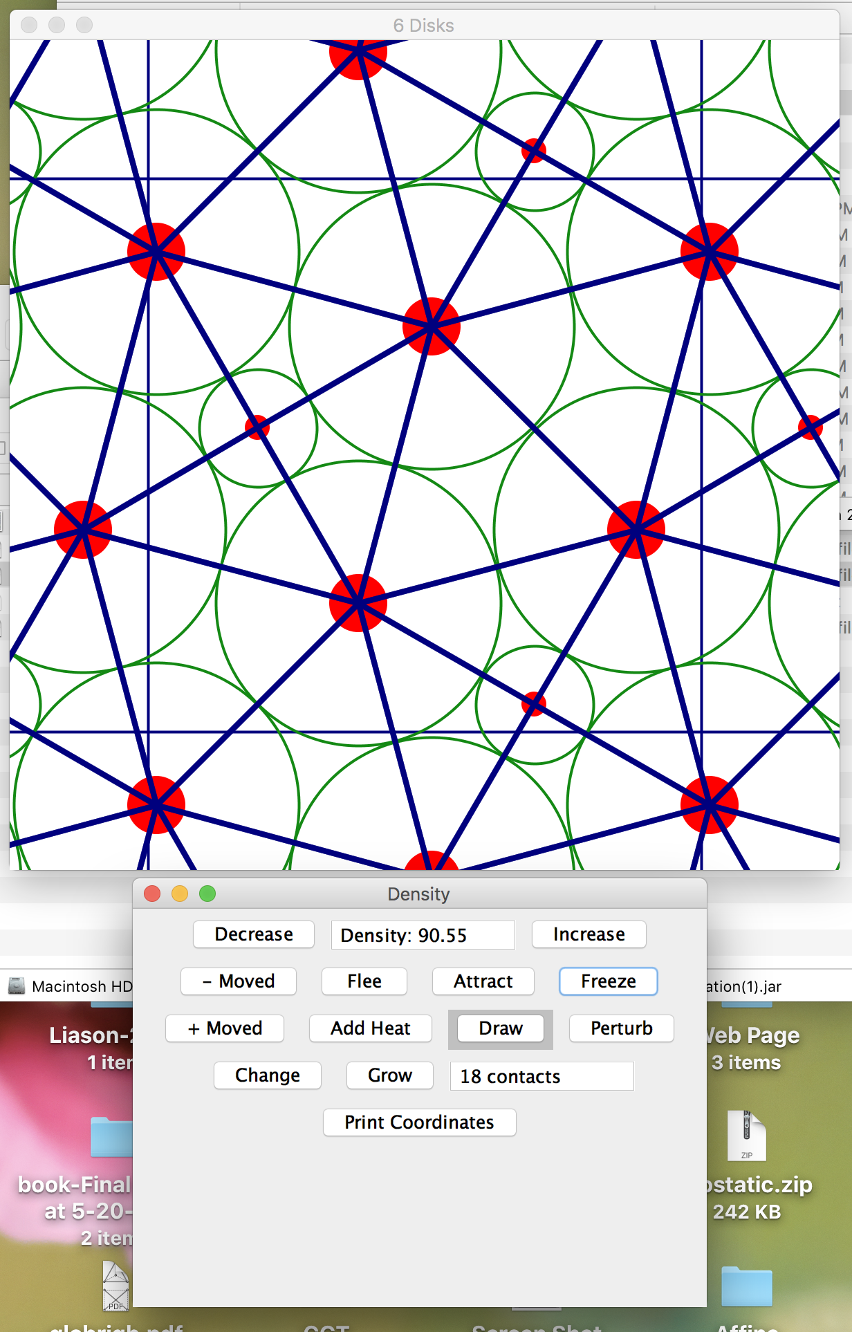The height and width of the screenshot is (1332, 852).
Task: Open the blue folder above book-Final
Action: click(x=111, y=1137)
